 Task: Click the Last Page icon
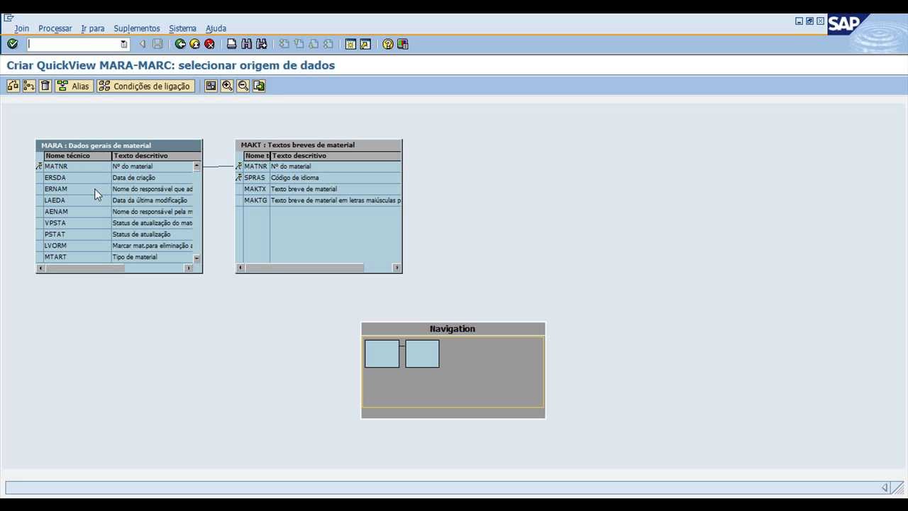tap(328, 44)
